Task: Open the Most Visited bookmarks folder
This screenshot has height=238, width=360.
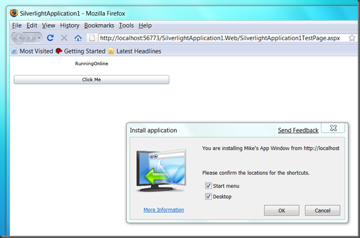Action: coord(32,51)
